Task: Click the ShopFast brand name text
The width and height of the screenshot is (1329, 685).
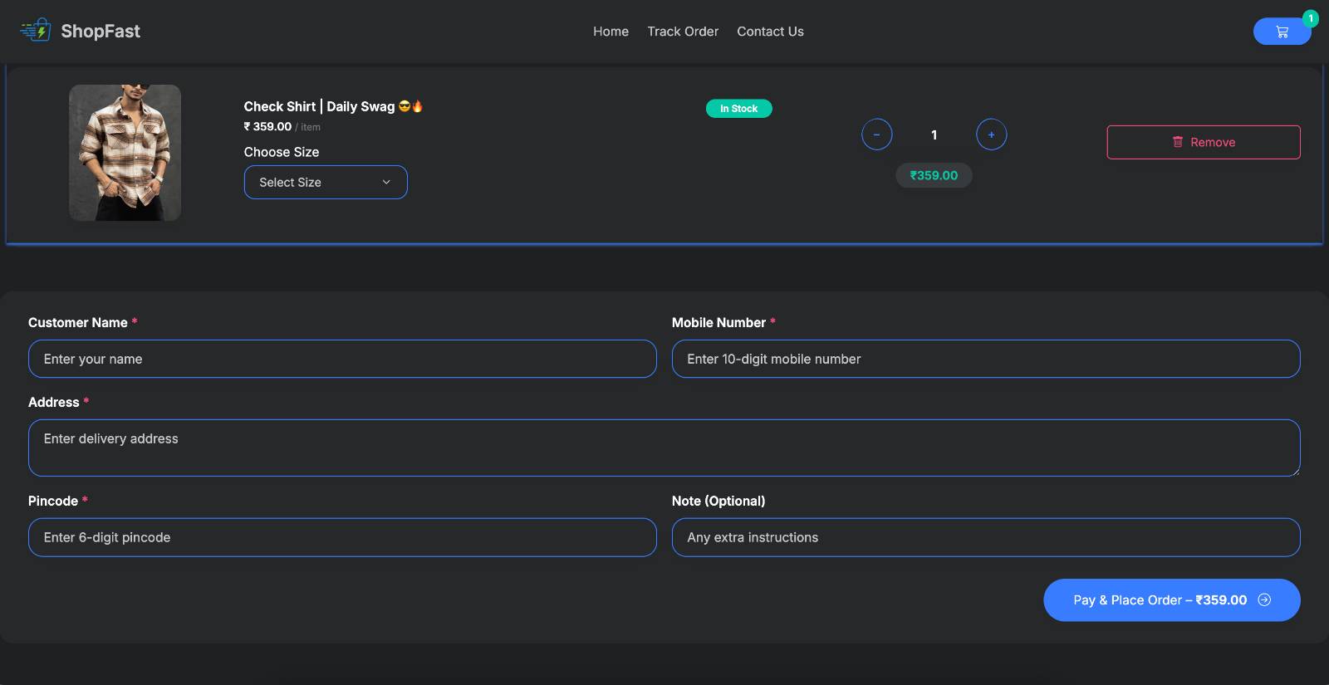Action: click(101, 32)
